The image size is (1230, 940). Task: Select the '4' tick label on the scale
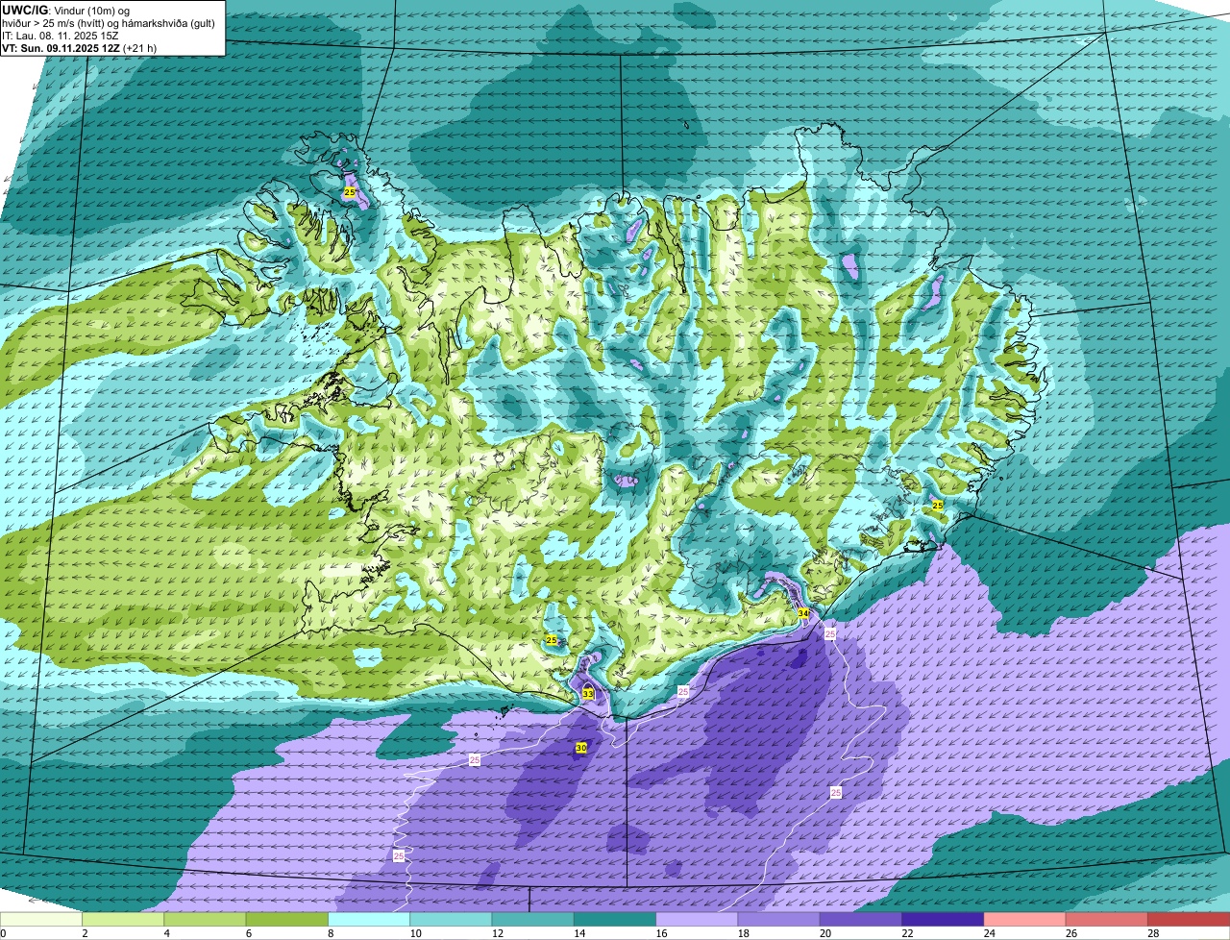(x=166, y=933)
